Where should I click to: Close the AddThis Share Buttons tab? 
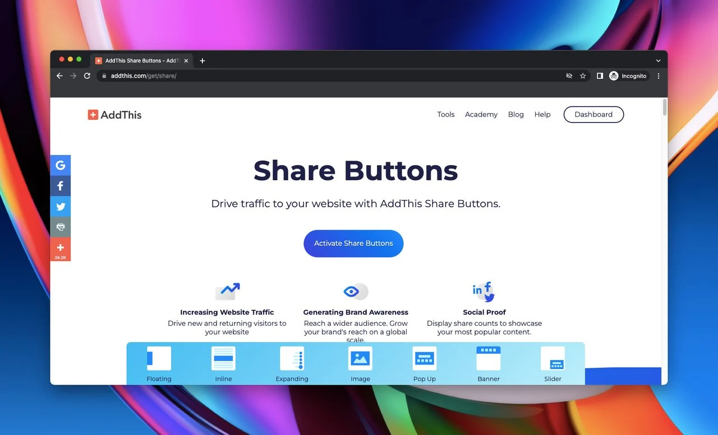click(186, 60)
